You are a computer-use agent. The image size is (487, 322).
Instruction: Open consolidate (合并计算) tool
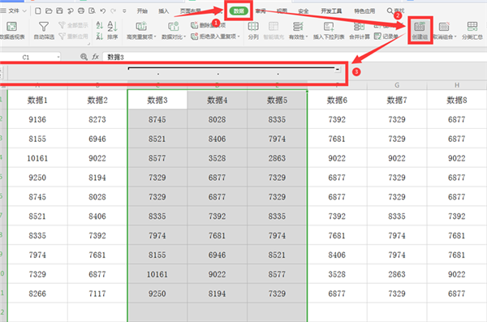[360, 31]
